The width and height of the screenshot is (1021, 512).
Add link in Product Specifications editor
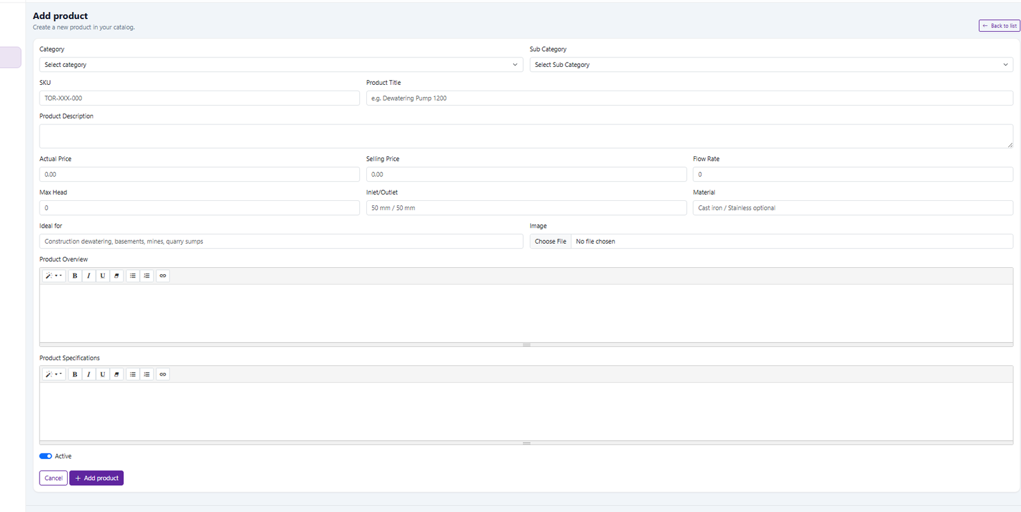point(163,374)
